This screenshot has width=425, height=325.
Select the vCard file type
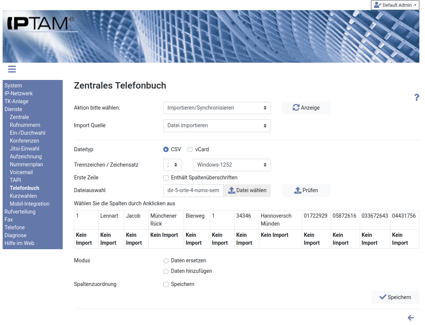[190, 149]
